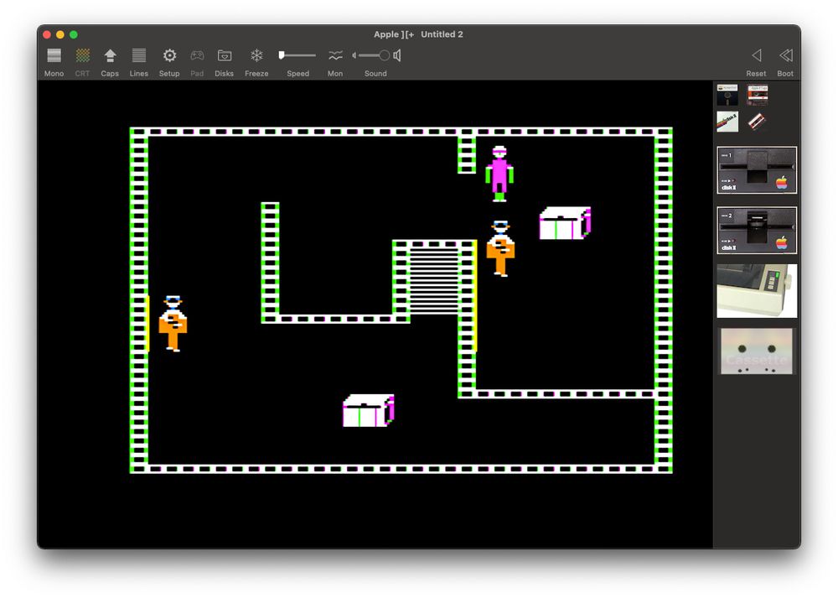Click the magenta guard in game
The height and width of the screenshot is (598, 838).
pos(499,174)
